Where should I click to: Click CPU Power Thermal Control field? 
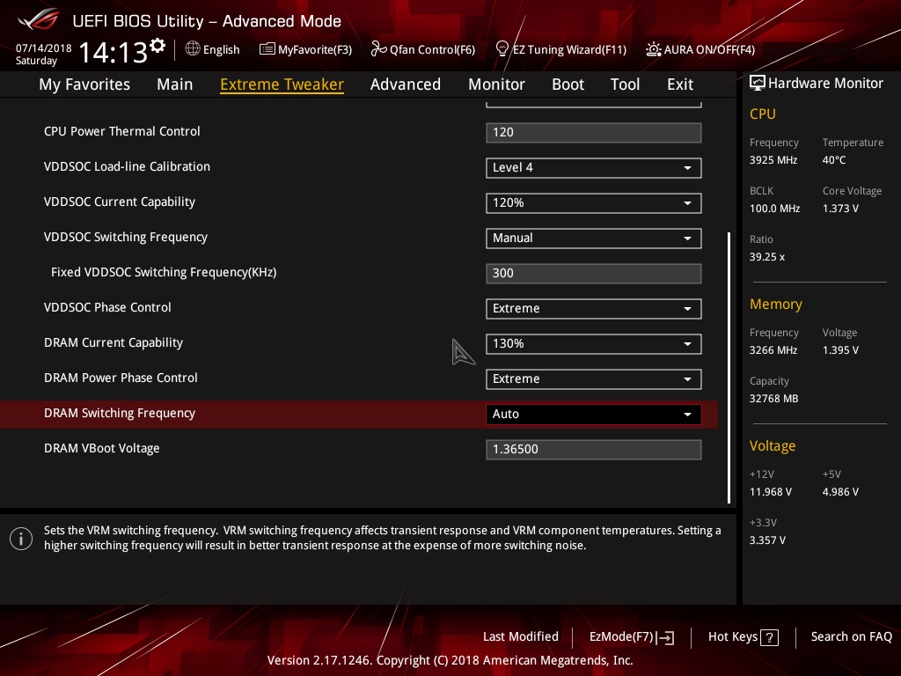pyautogui.click(x=594, y=133)
